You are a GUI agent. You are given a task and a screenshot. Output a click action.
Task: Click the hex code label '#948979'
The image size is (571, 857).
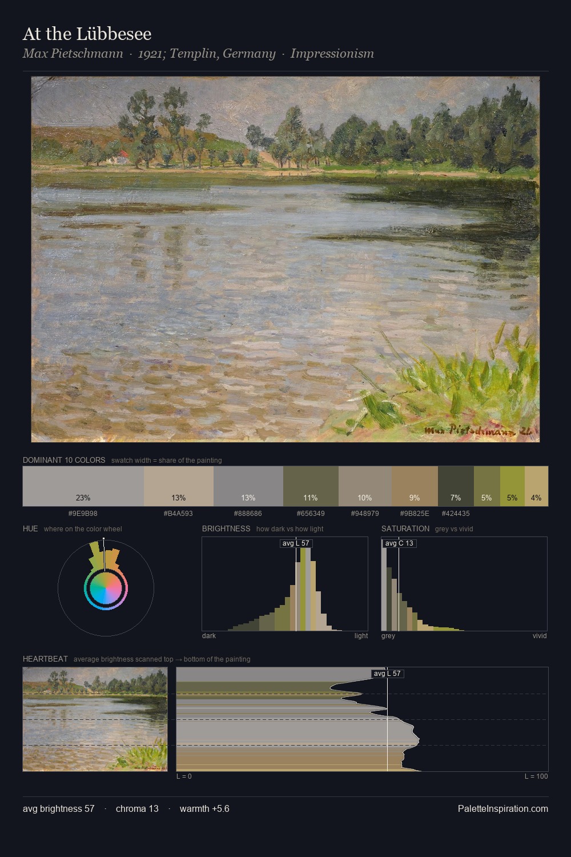click(365, 514)
